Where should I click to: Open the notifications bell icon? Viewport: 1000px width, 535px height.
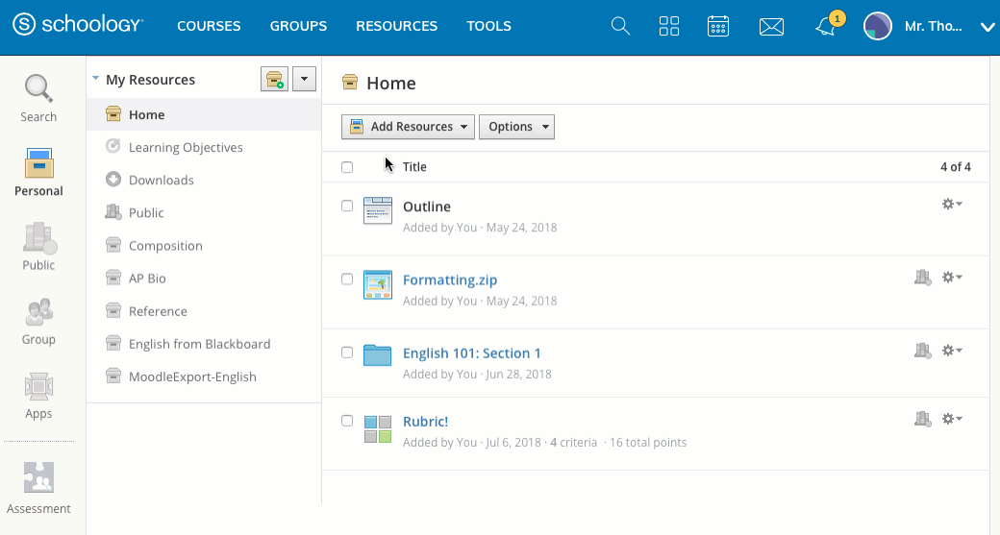[826, 27]
